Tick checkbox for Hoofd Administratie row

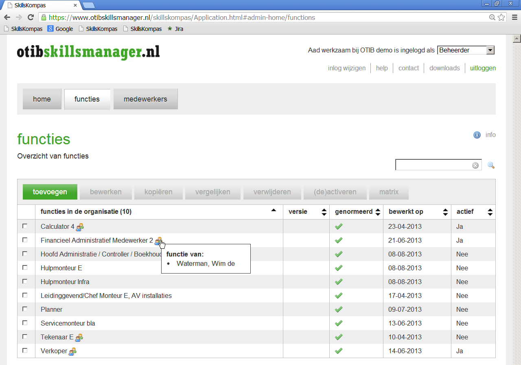click(25, 254)
